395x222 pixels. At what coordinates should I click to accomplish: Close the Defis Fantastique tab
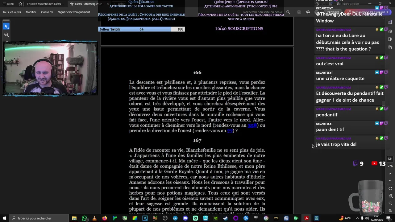tap(108, 4)
